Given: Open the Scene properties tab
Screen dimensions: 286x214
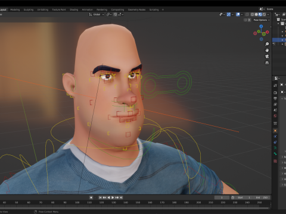Looking at the screenshot, I should pos(275,110).
